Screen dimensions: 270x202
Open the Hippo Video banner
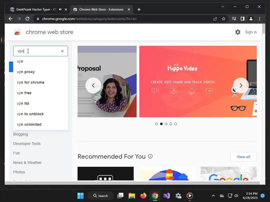[198, 82]
